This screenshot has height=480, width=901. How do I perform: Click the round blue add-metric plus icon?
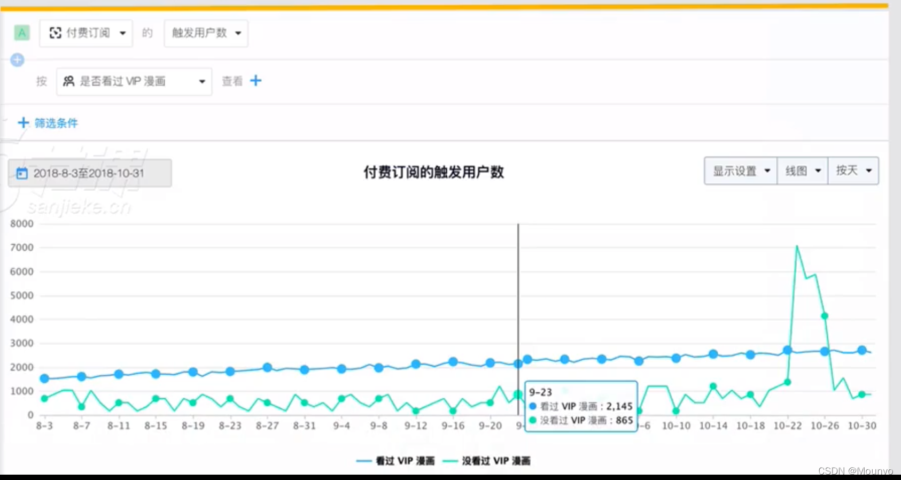pyautogui.click(x=17, y=60)
